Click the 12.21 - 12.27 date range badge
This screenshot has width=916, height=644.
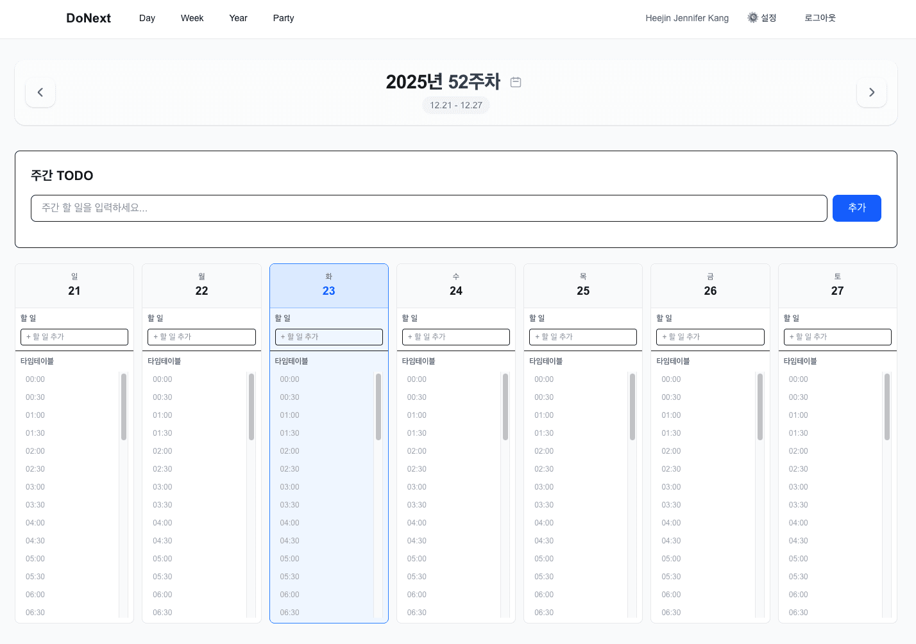[455, 105]
